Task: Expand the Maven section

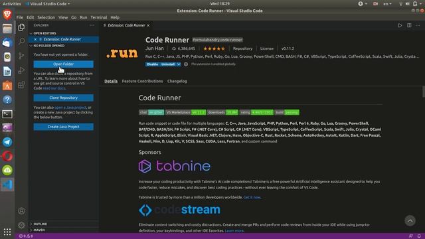Action: click(x=39, y=230)
